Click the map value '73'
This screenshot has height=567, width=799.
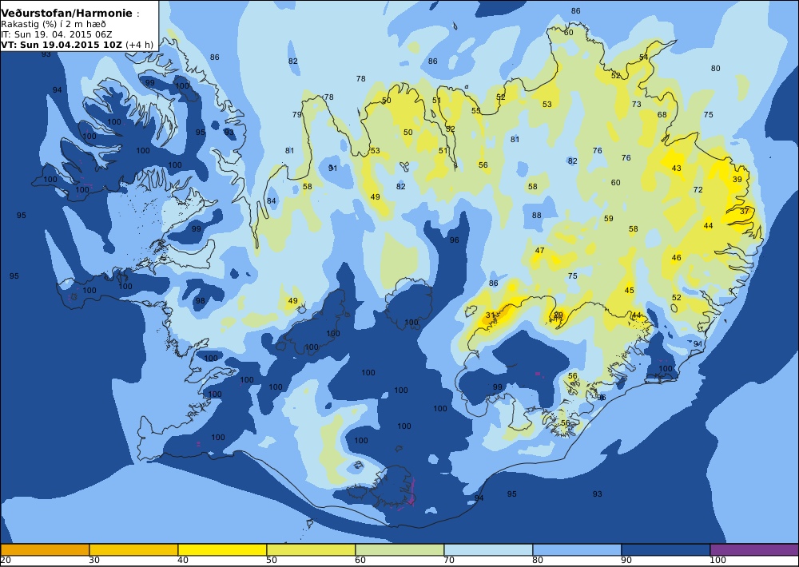pos(637,105)
